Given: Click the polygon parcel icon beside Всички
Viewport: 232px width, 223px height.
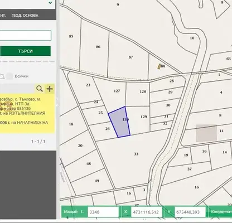Looking at the screenshot, I should 2,76.
